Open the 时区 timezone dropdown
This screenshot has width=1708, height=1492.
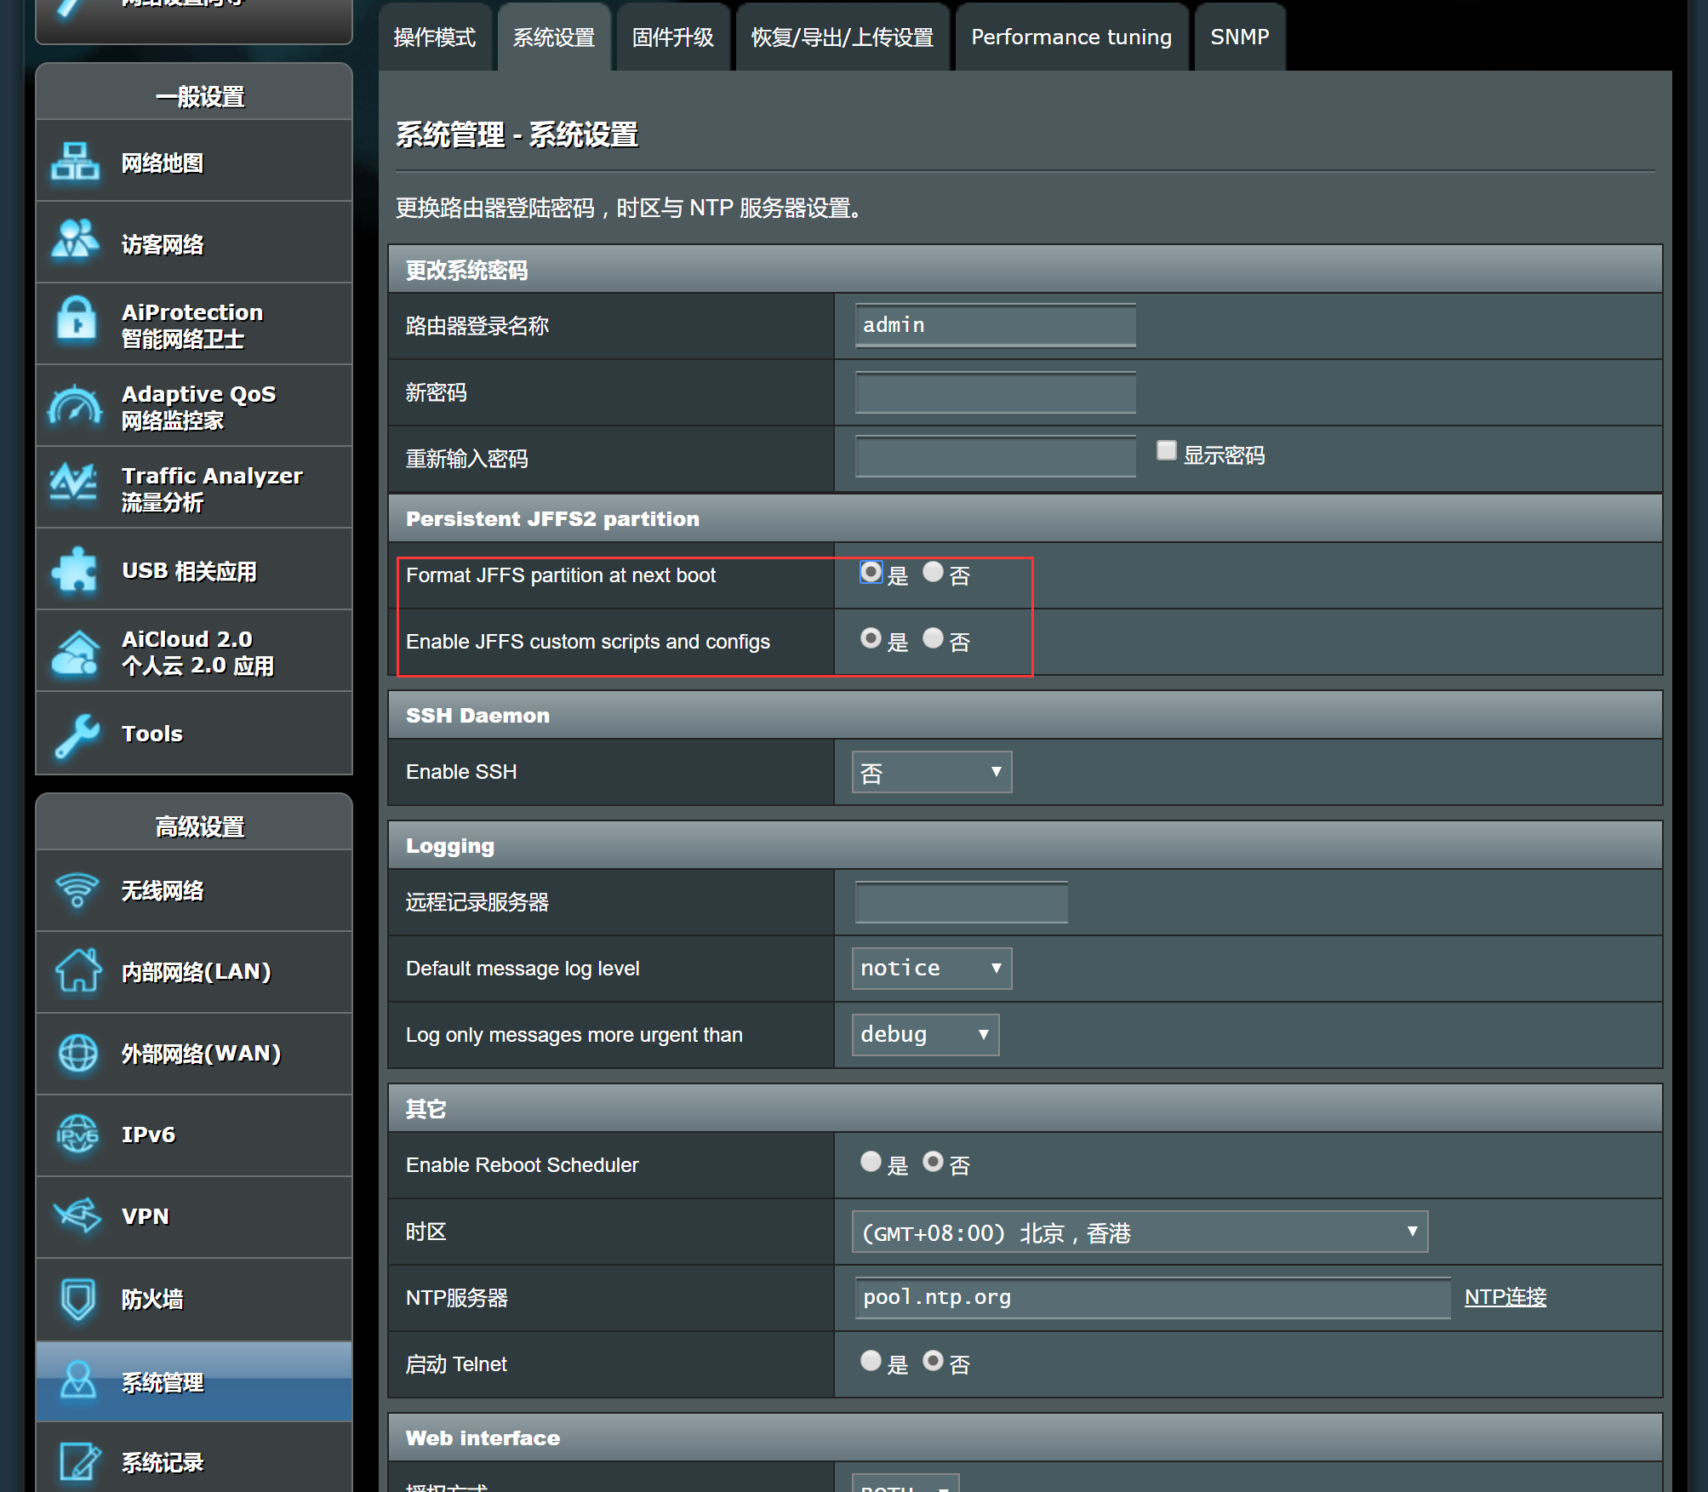tap(1139, 1232)
